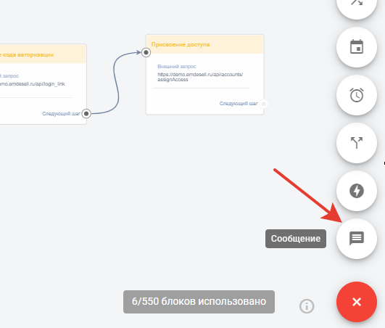This screenshot has height=328, width=385.
Task: Add the lightning bolt action block
Action: pyautogui.click(x=357, y=191)
